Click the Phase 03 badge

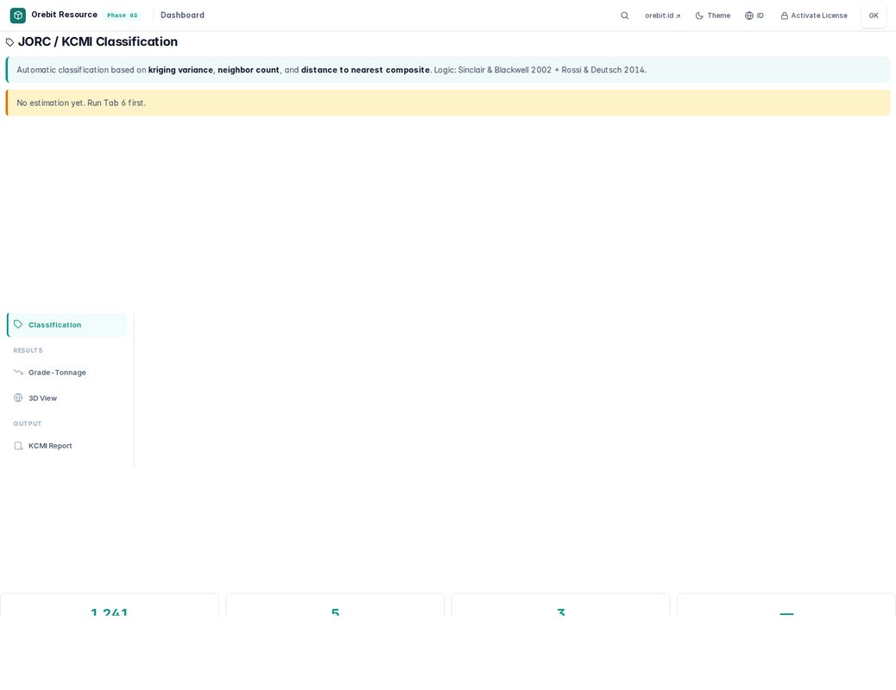tap(123, 16)
